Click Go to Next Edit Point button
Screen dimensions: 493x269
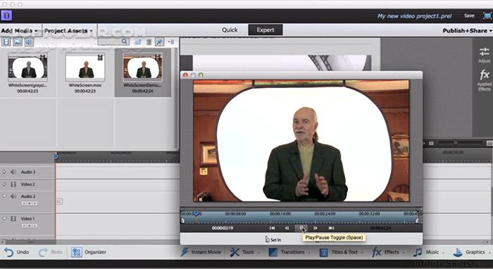pos(331,228)
